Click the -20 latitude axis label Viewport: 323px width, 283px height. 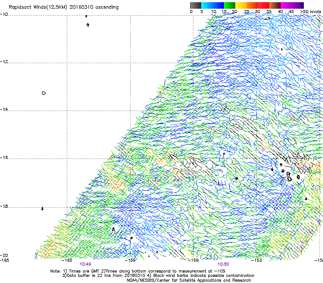[x=4, y=255]
